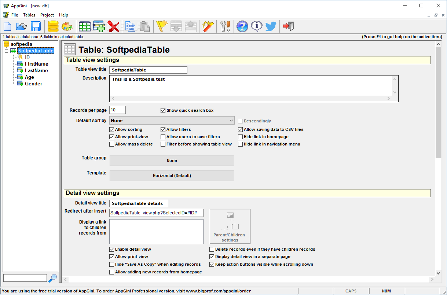Click the New project icon

tap(8, 26)
